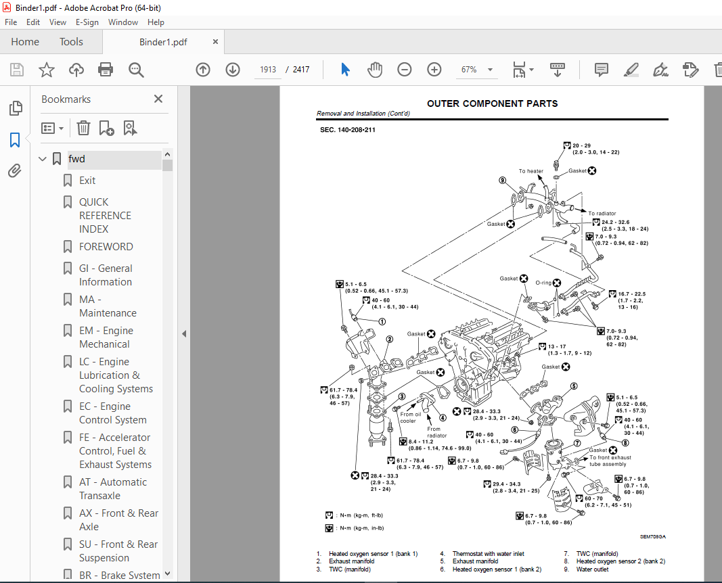Jump to EM - Engine Mechanical bookmark
Screen dimensions: 722x583
[x=106, y=337]
